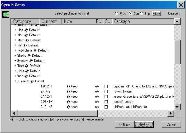Expand the Text category
This screenshot has width=186, height=133.
point(15,66)
